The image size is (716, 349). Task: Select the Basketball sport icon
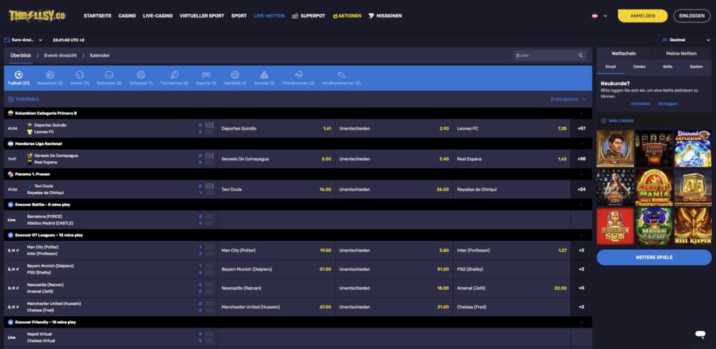click(x=50, y=75)
